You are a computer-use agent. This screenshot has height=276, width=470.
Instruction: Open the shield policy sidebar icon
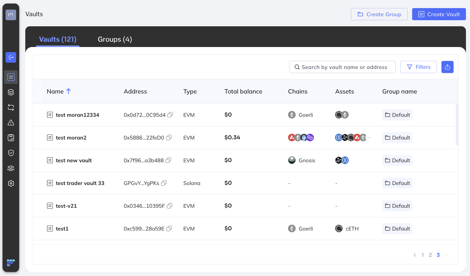(x=11, y=153)
